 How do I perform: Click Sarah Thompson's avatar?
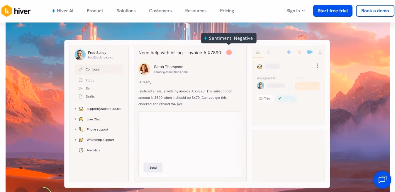tap(144, 69)
